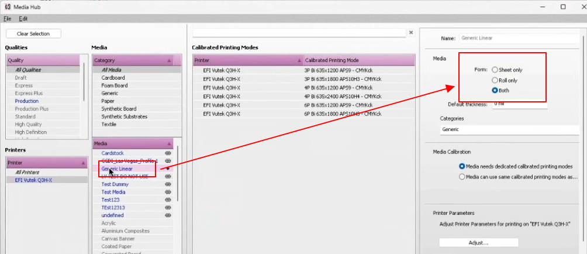
Task: Click the link icon beside Test Media
Action: (x=168, y=192)
